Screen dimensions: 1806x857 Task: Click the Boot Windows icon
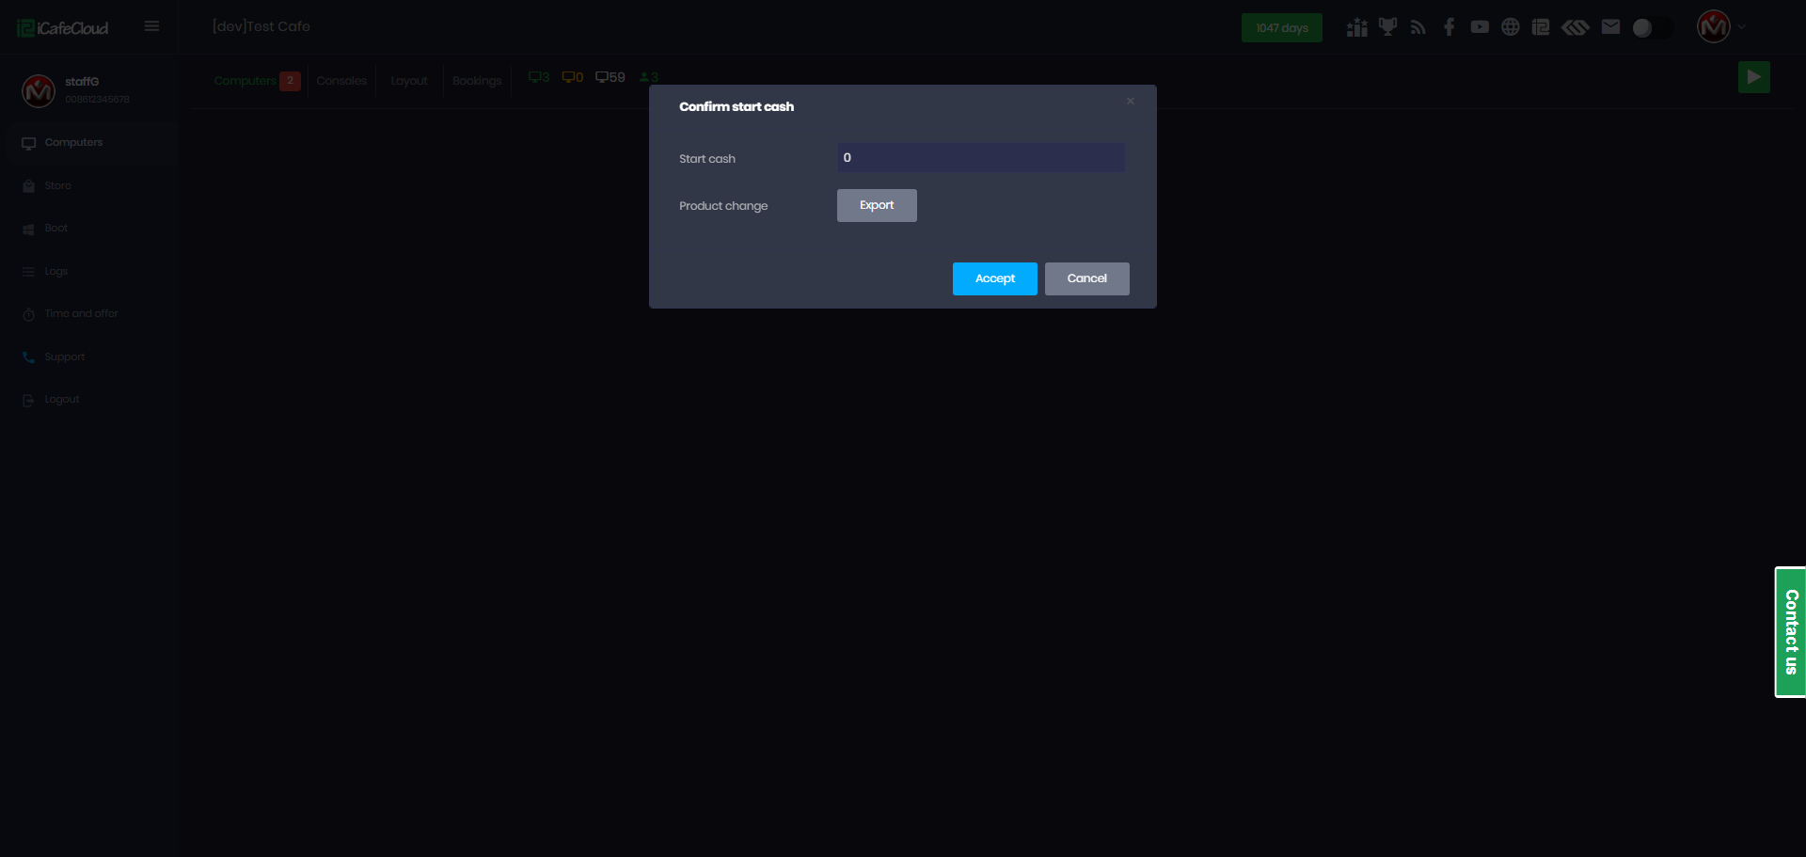click(29, 230)
